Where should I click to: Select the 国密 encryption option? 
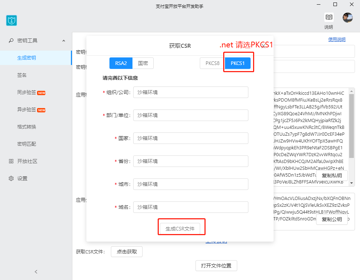pyautogui.click(x=143, y=63)
